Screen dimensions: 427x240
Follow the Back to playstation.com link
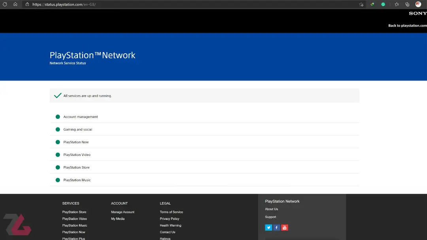click(407, 26)
